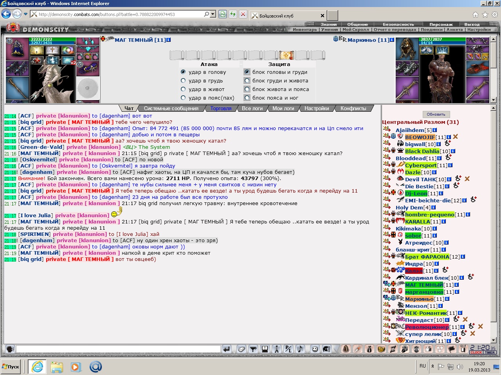Click the funnel filter icon in chat toolbar
This screenshot has height=375, width=501.
tap(253, 349)
